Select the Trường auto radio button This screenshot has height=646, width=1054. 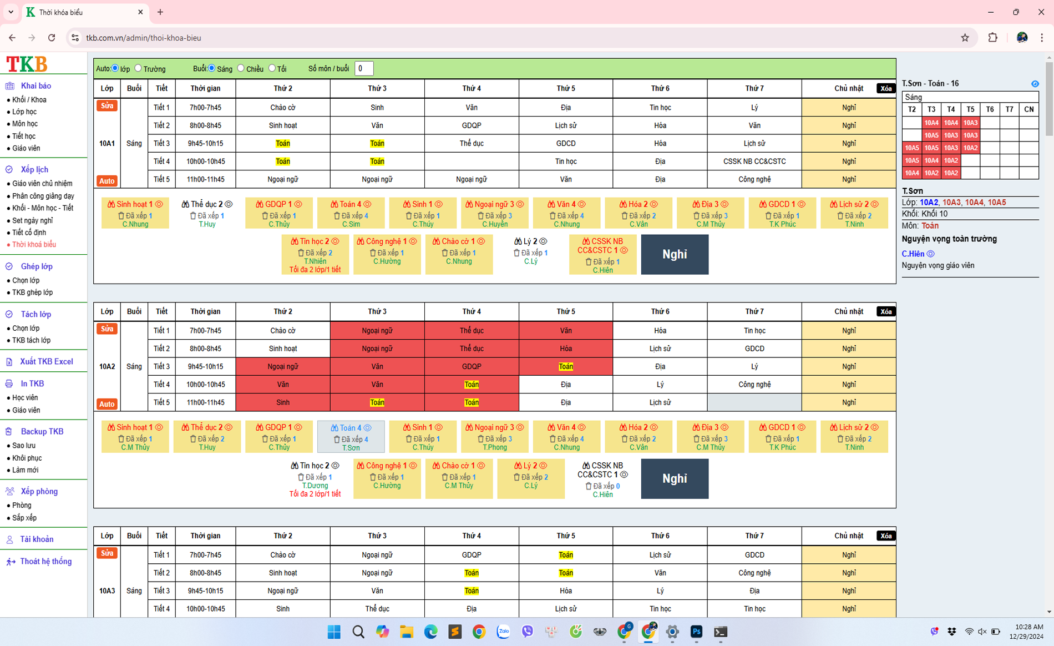pyautogui.click(x=138, y=68)
